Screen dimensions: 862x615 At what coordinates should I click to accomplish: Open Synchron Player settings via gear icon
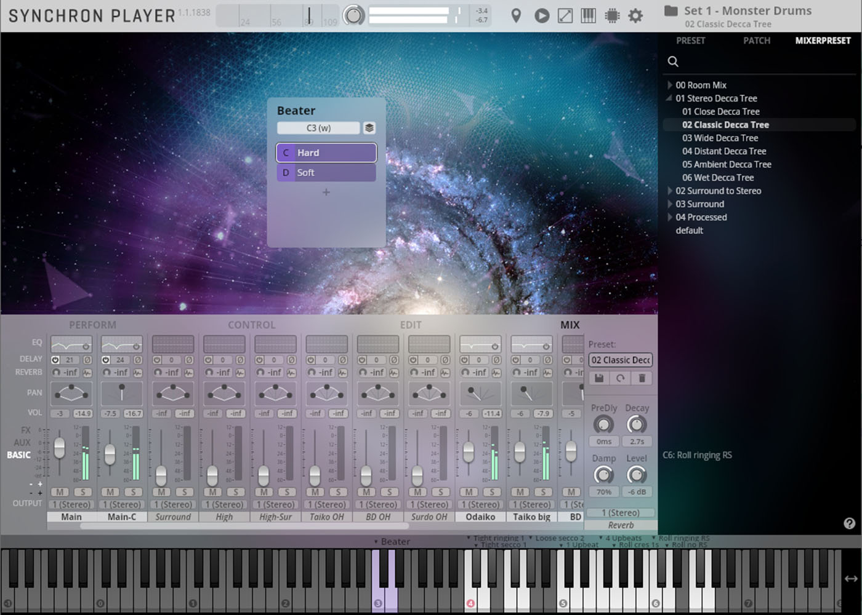coord(635,15)
